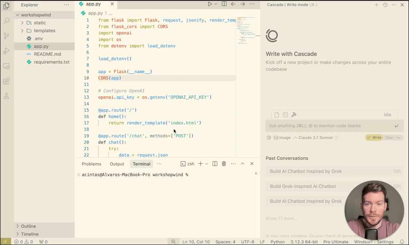Open terminal panel more actions
Screen dimensions: 409x245
233,164
